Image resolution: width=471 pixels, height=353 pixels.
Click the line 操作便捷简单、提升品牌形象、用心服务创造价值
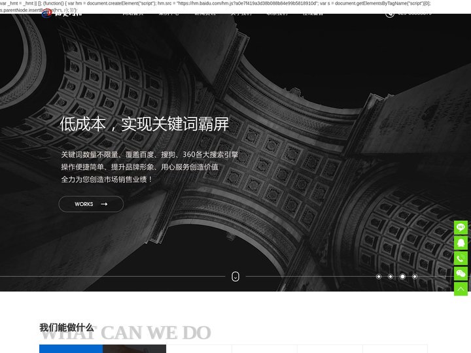pos(140,167)
